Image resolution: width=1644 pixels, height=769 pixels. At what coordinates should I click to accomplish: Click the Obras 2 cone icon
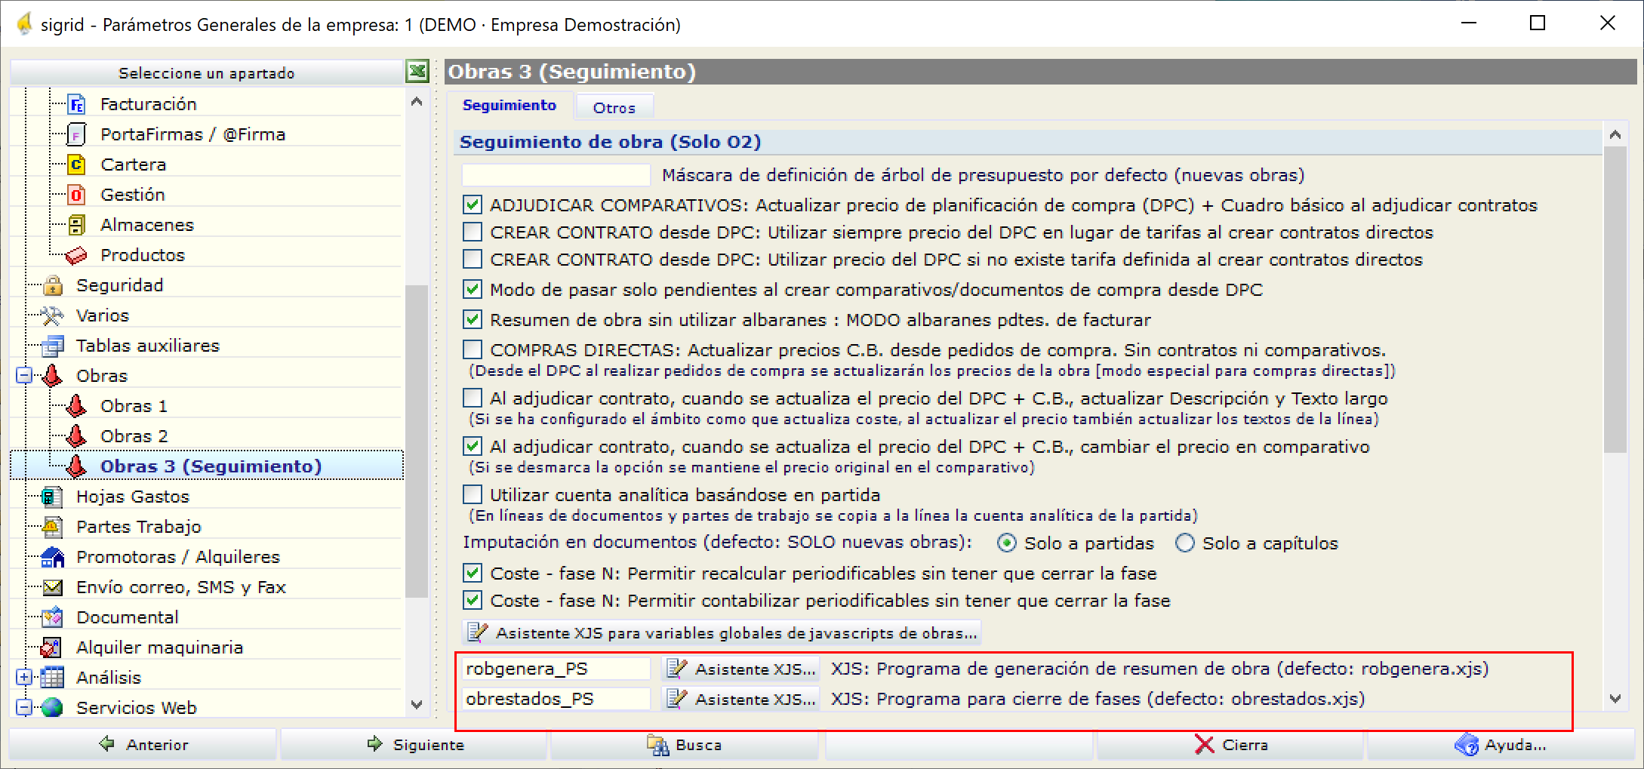(76, 435)
